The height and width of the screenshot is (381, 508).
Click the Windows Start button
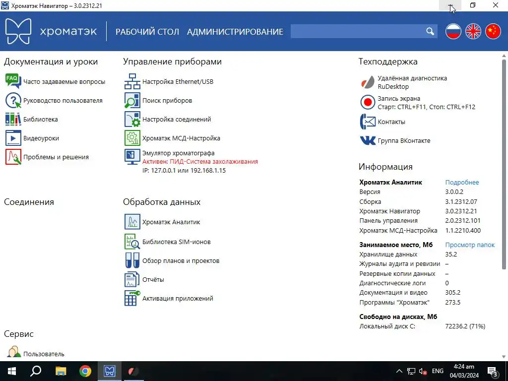12,371
